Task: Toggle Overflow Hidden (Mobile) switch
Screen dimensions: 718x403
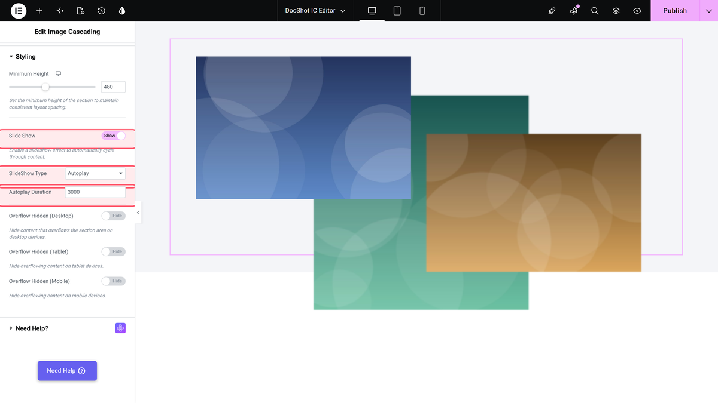Action: click(x=114, y=281)
